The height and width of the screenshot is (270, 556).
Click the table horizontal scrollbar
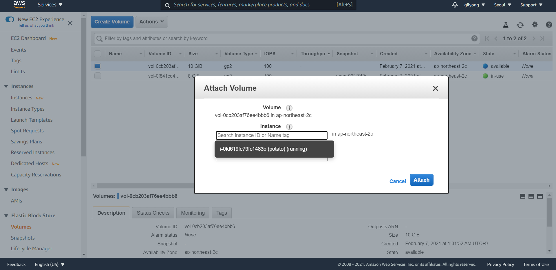click(x=145, y=186)
